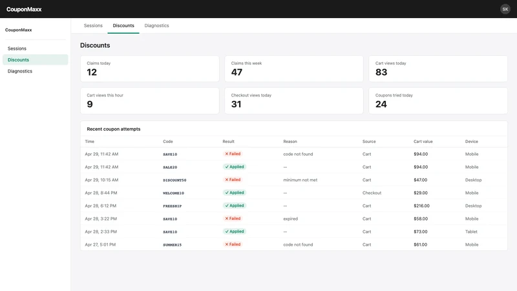This screenshot has height=291, width=517.
Task: Click the $216.00 cart value
Action: pos(421,206)
